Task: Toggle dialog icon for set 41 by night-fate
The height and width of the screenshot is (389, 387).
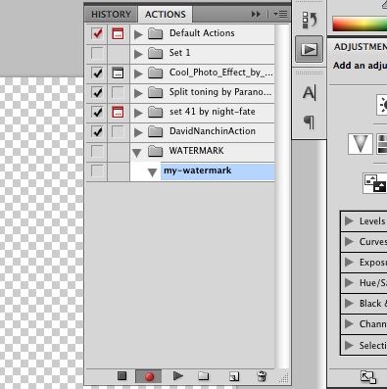Action: point(118,112)
